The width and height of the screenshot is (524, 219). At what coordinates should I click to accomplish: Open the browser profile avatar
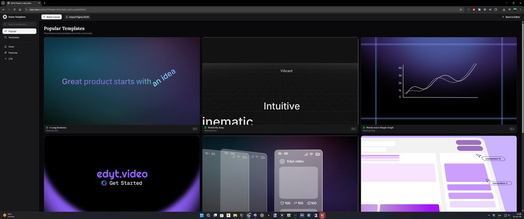515,9
